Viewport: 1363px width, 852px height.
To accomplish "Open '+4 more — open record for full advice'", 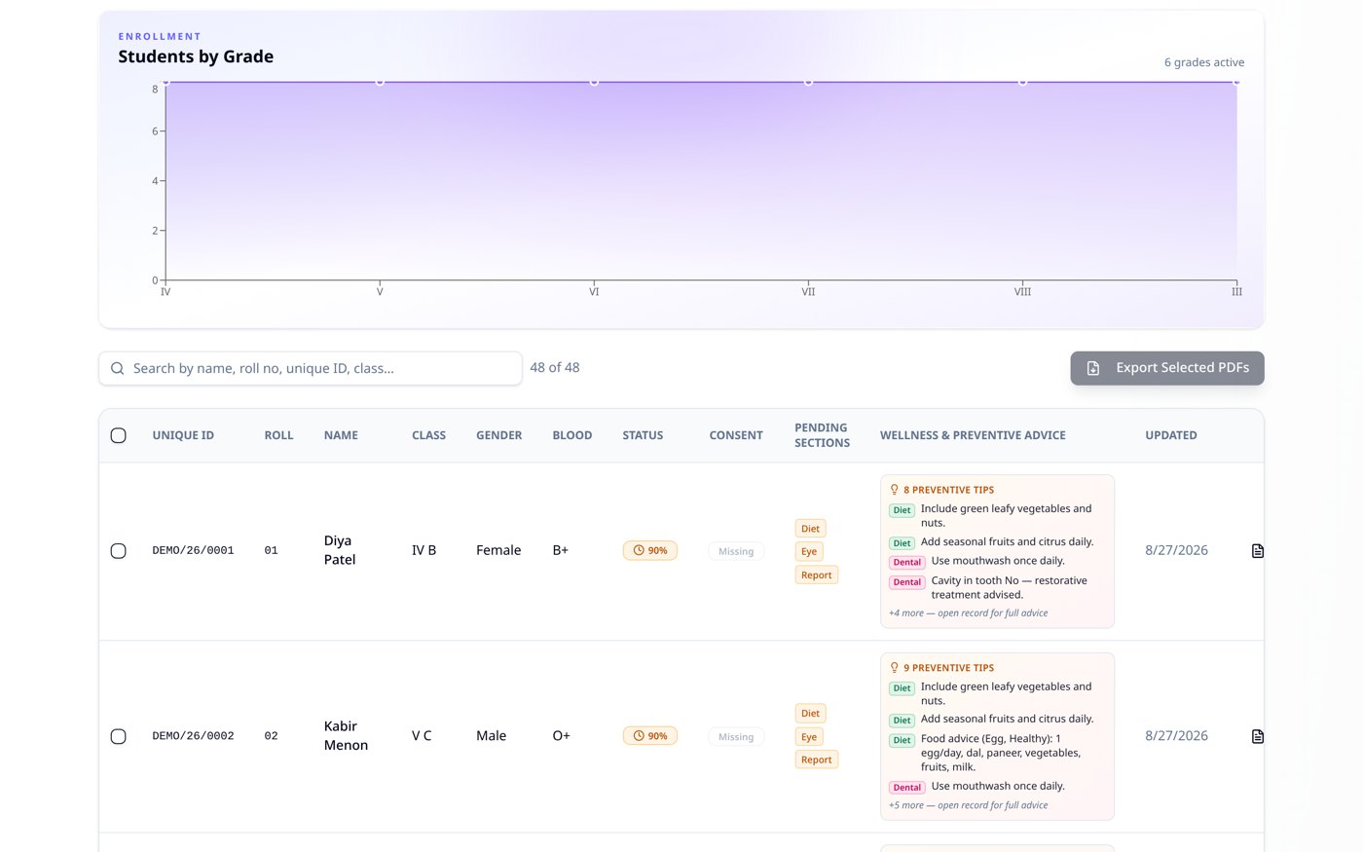I will point(968,613).
